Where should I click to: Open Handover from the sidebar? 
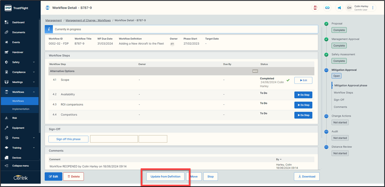click(x=18, y=52)
